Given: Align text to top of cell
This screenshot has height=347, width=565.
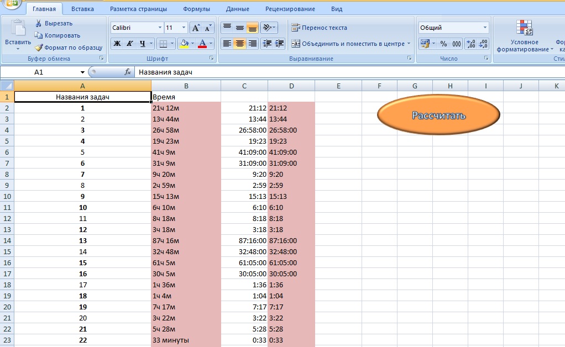Looking at the screenshot, I should pos(227,28).
